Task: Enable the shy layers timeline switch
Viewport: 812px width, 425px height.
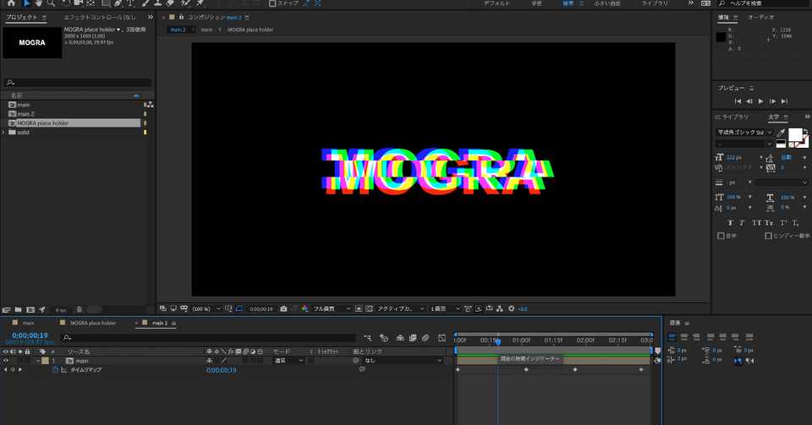Action: pos(400,338)
